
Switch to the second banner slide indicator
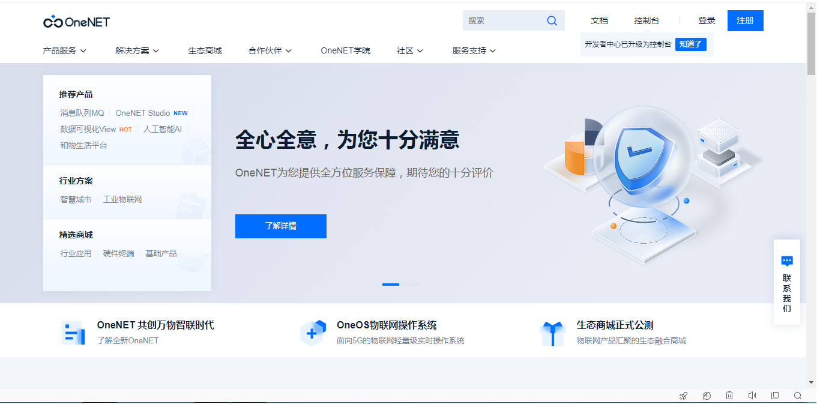click(x=410, y=284)
